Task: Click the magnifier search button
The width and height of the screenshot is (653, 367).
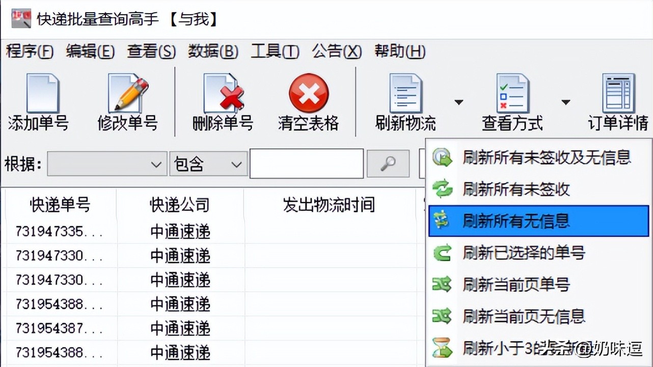Action: pyautogui.click(x=388, y=164)
